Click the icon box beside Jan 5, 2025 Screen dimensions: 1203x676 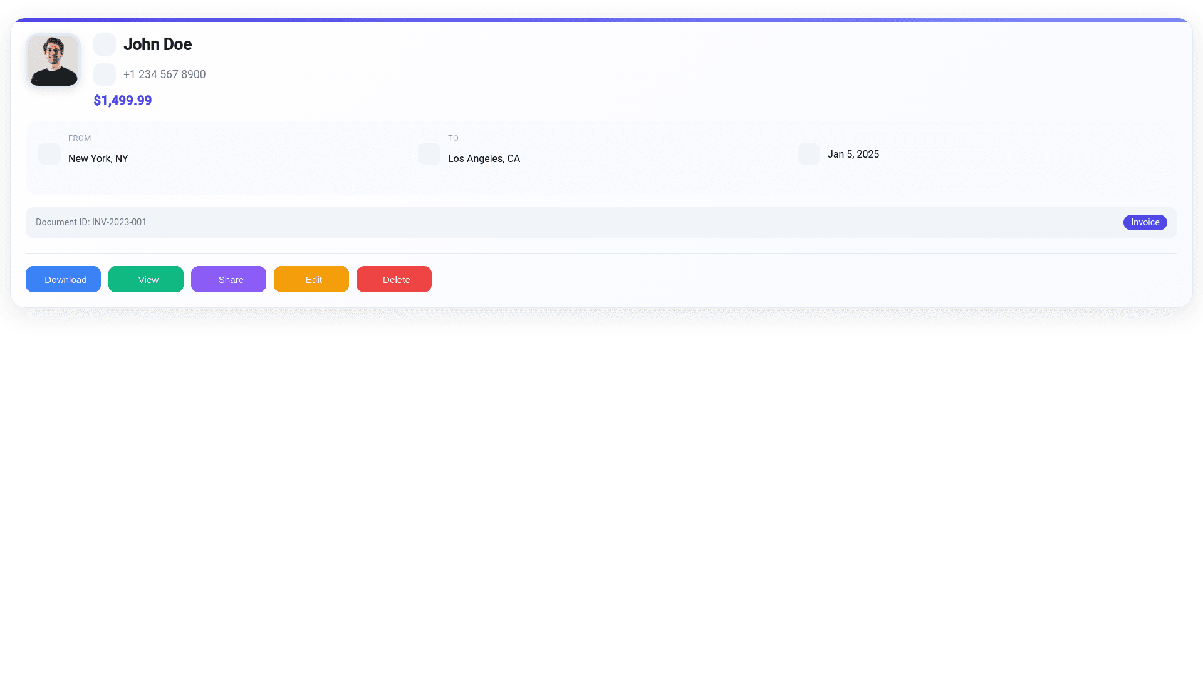pos(809,154)
